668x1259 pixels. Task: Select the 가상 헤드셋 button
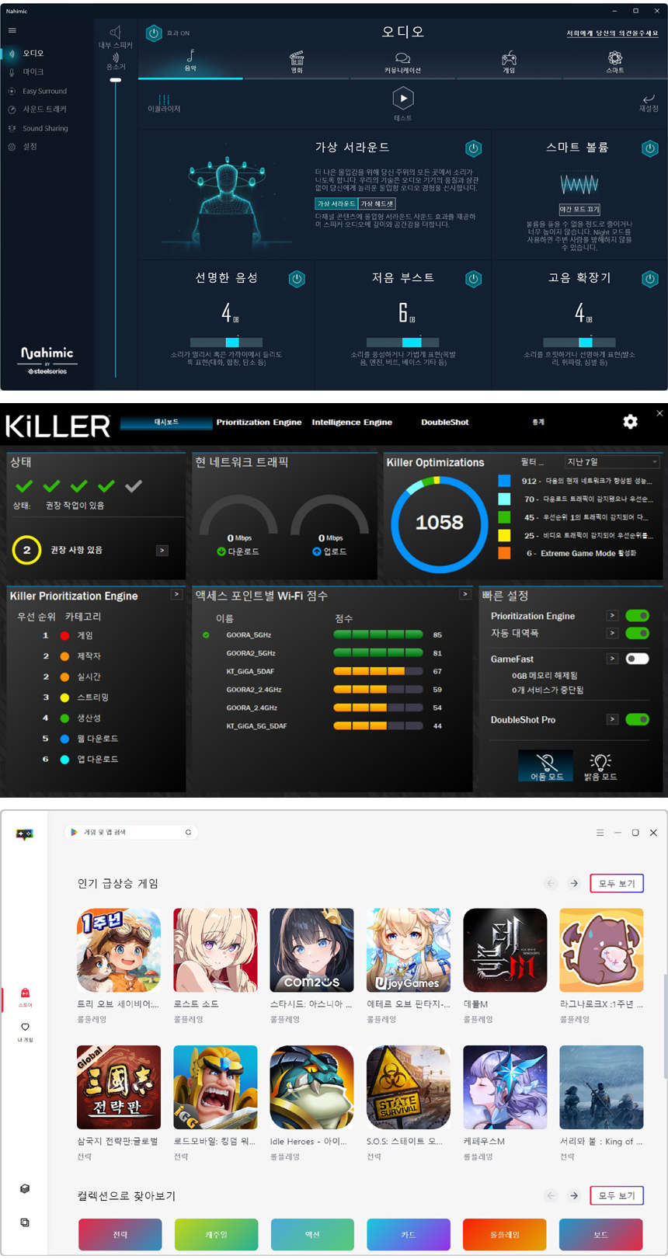pos(377,203)
